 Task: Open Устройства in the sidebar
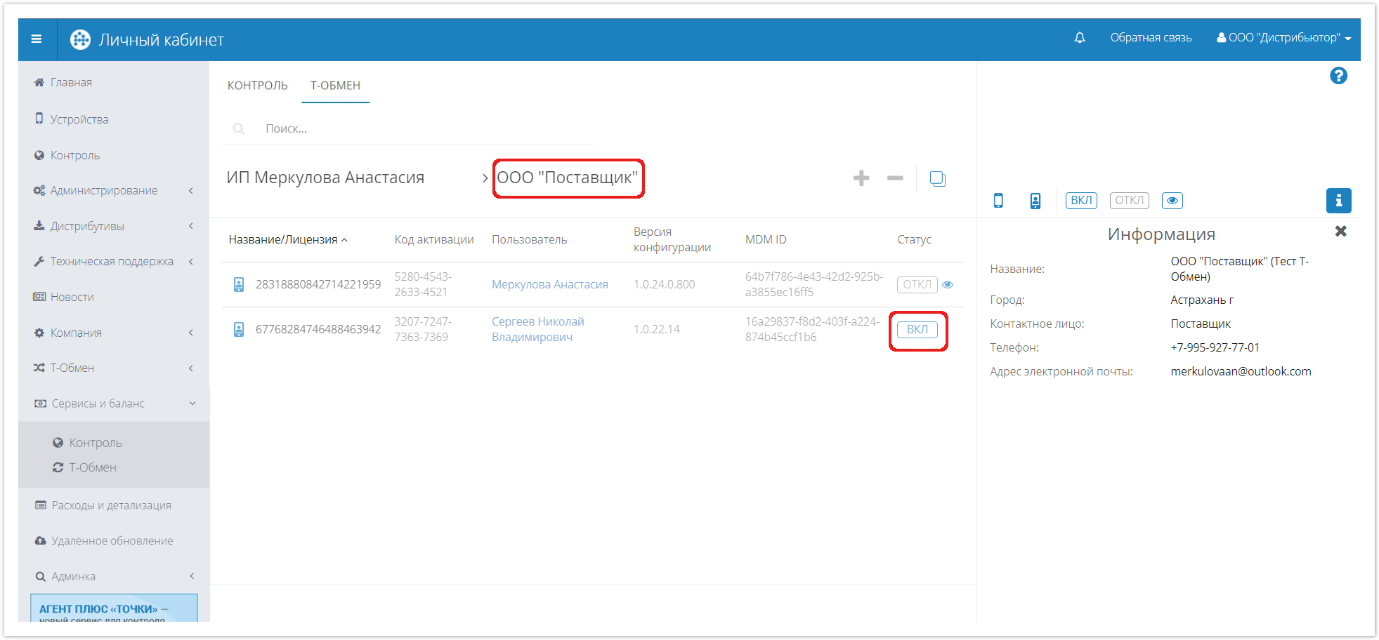[x=79, y=119]
